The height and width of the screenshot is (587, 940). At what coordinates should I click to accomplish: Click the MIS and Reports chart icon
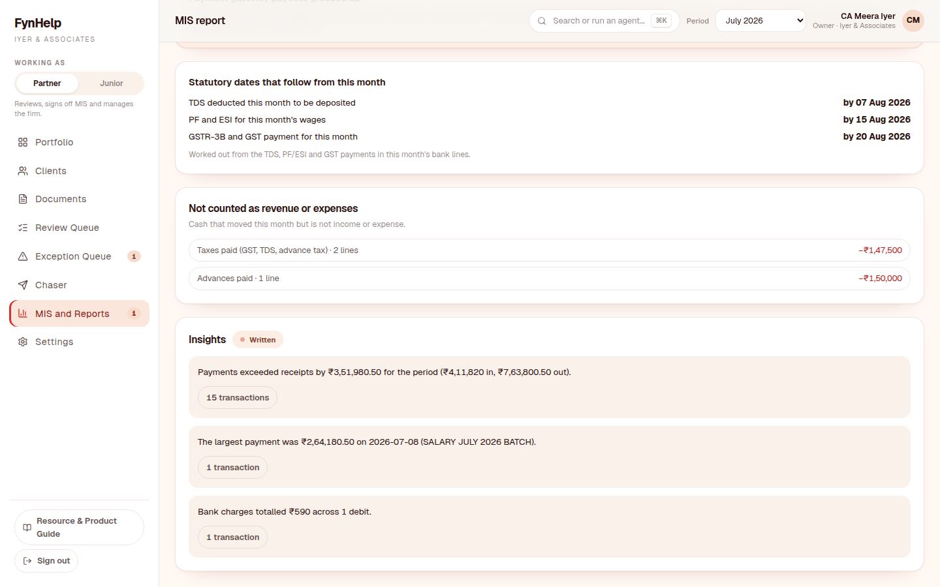pyautogui.click(x=23, y=313)
